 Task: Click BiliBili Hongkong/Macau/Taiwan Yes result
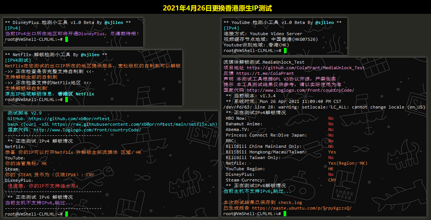pos(332,152)
